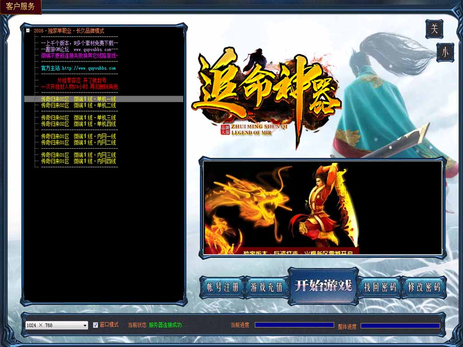This screenshot has width=463, height=347.
Task: Select server 传奇归来02区 单机二线
Action: pos(78,105)
